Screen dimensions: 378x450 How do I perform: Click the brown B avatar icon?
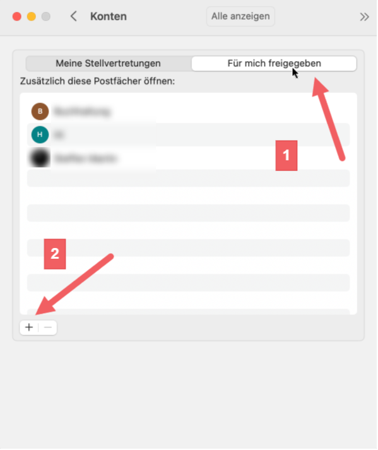click(x=40, y=111)
